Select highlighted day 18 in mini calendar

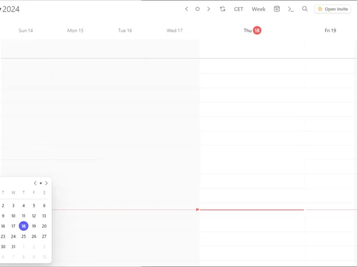click(x=24, y=226)
